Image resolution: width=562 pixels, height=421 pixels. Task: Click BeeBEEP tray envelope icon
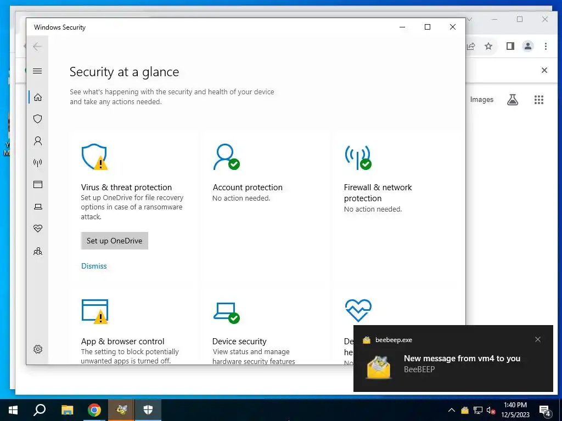tap(465, 410)
